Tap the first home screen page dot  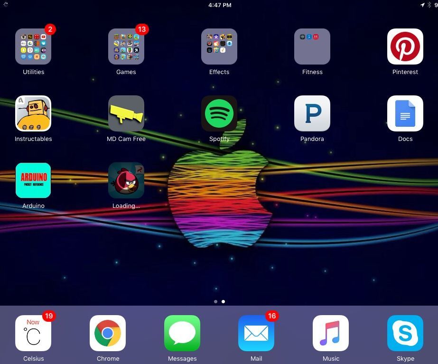tap(215, 301)
